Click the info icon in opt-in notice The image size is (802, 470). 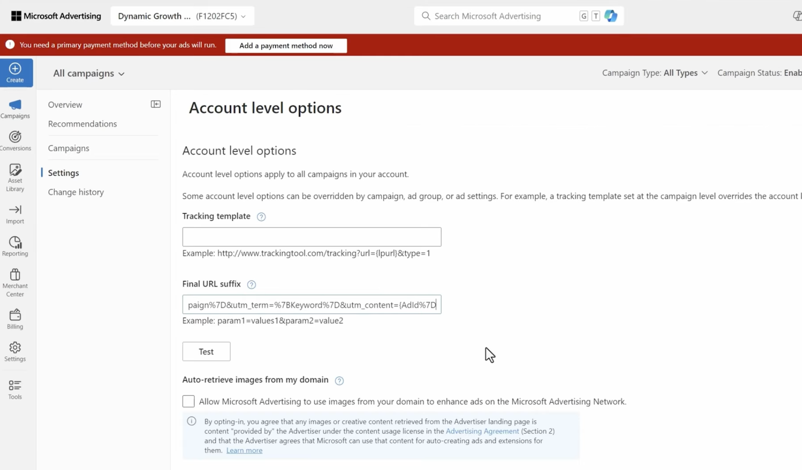click(192, 421)
